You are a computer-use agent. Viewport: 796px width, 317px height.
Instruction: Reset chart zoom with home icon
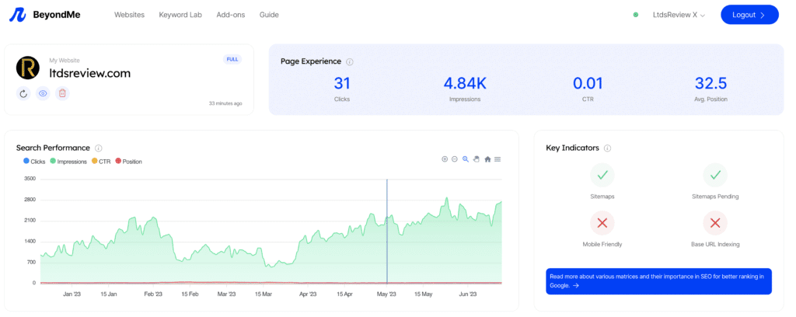(487, 159)
